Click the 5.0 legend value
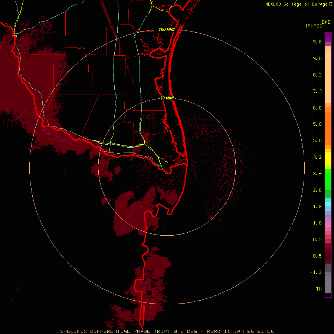Viewport: 334px width, 334px height. 317,141
